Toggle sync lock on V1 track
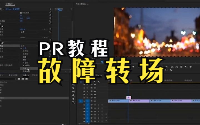Viewport: 200px width, 125px height. pyautogui.click(x=91, y=101)
